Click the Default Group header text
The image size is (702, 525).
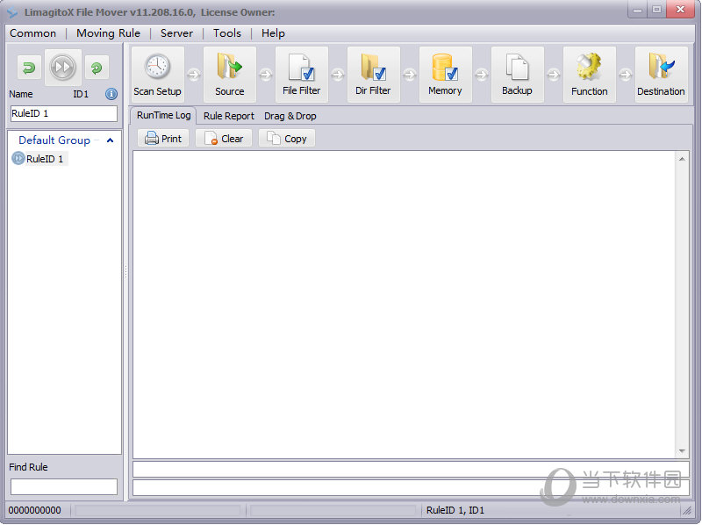[x=54, y=140]
